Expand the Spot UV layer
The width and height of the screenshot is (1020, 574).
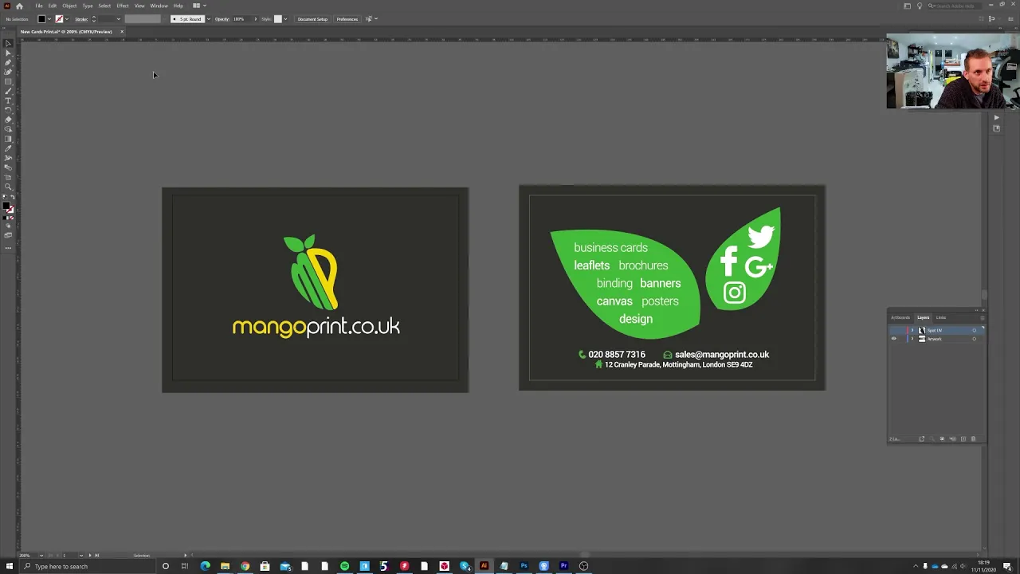pos(912,330)
